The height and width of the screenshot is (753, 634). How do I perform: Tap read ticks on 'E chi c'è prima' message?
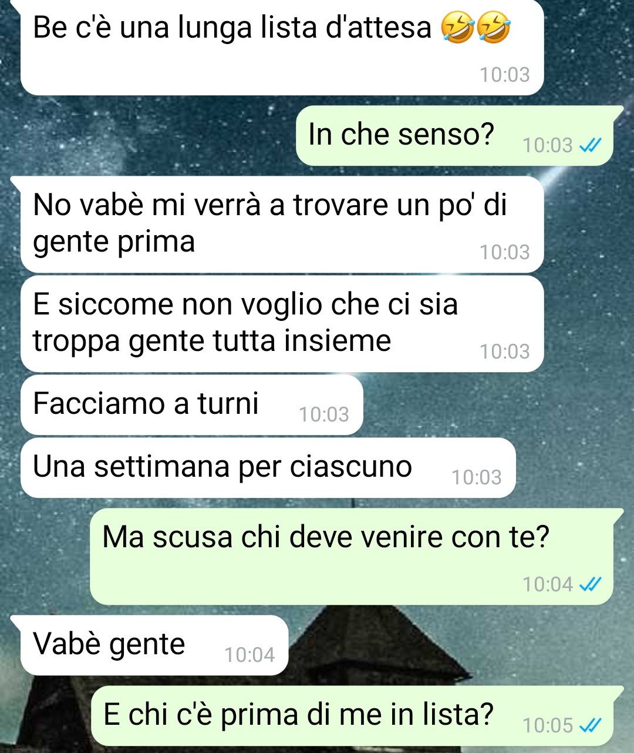[x=590, y=727]
